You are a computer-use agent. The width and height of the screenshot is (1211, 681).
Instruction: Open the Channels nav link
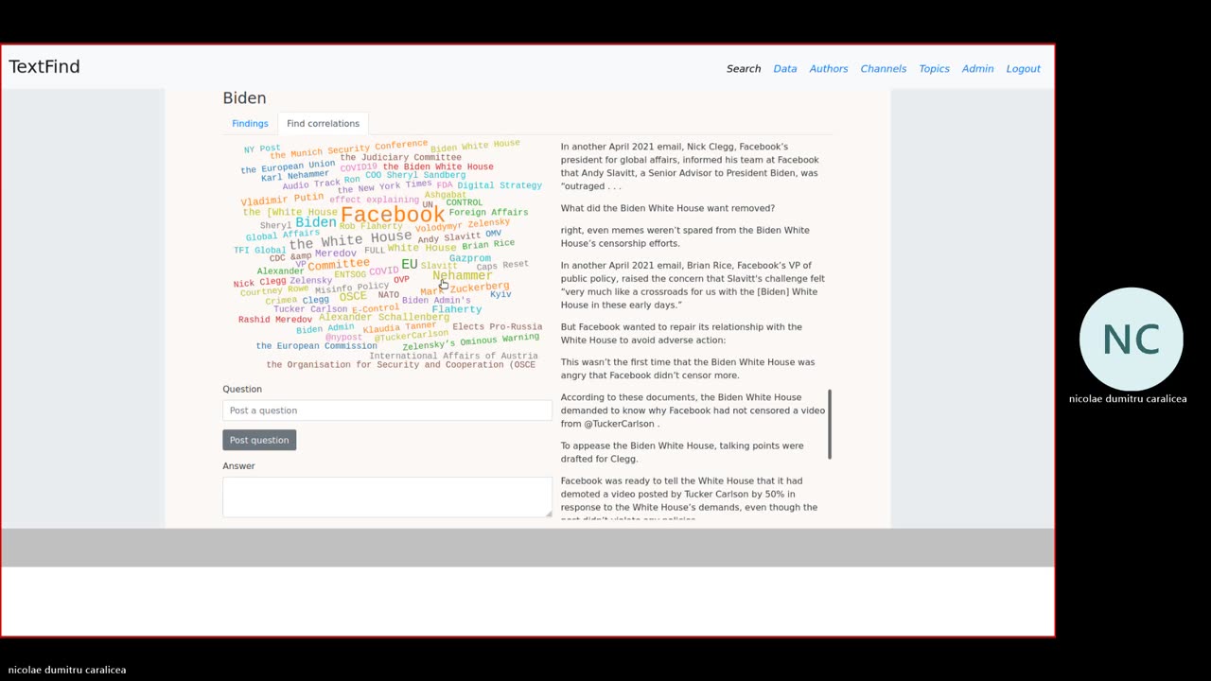click(884, 68)
